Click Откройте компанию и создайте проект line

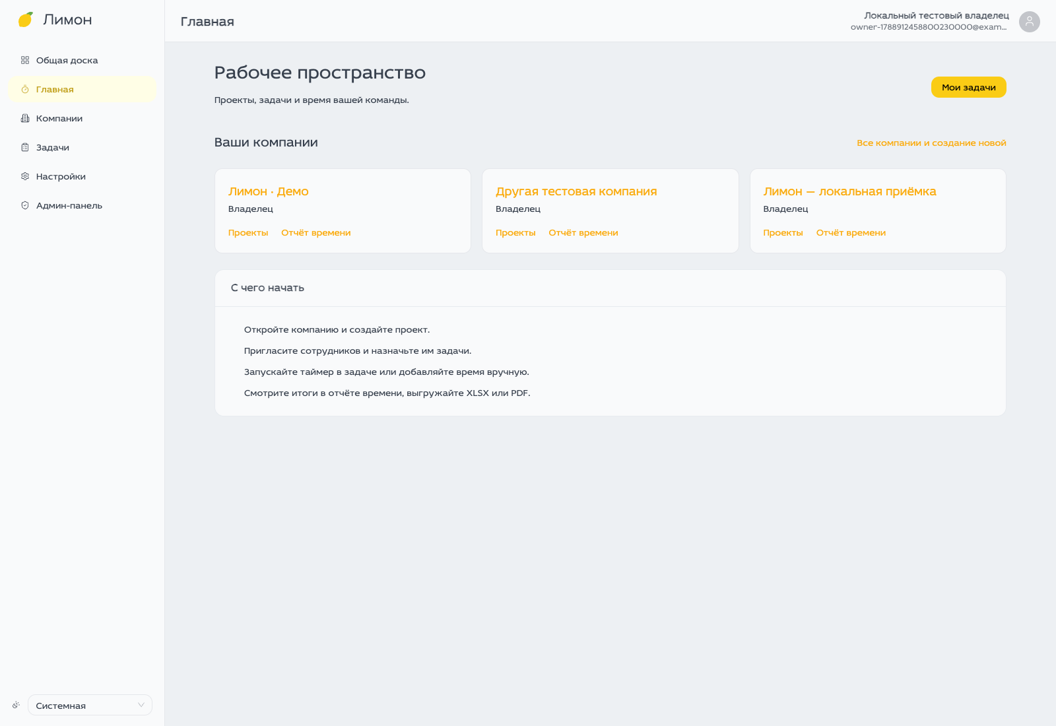click(337, 329)
